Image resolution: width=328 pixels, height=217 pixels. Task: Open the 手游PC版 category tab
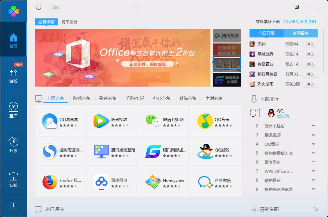(x=135, y=98)
